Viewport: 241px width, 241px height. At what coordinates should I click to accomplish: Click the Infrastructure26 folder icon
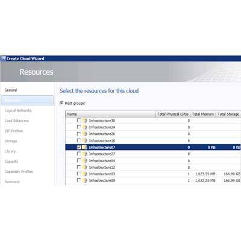[84, 134]
